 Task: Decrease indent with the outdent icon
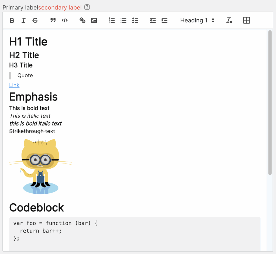153,20
